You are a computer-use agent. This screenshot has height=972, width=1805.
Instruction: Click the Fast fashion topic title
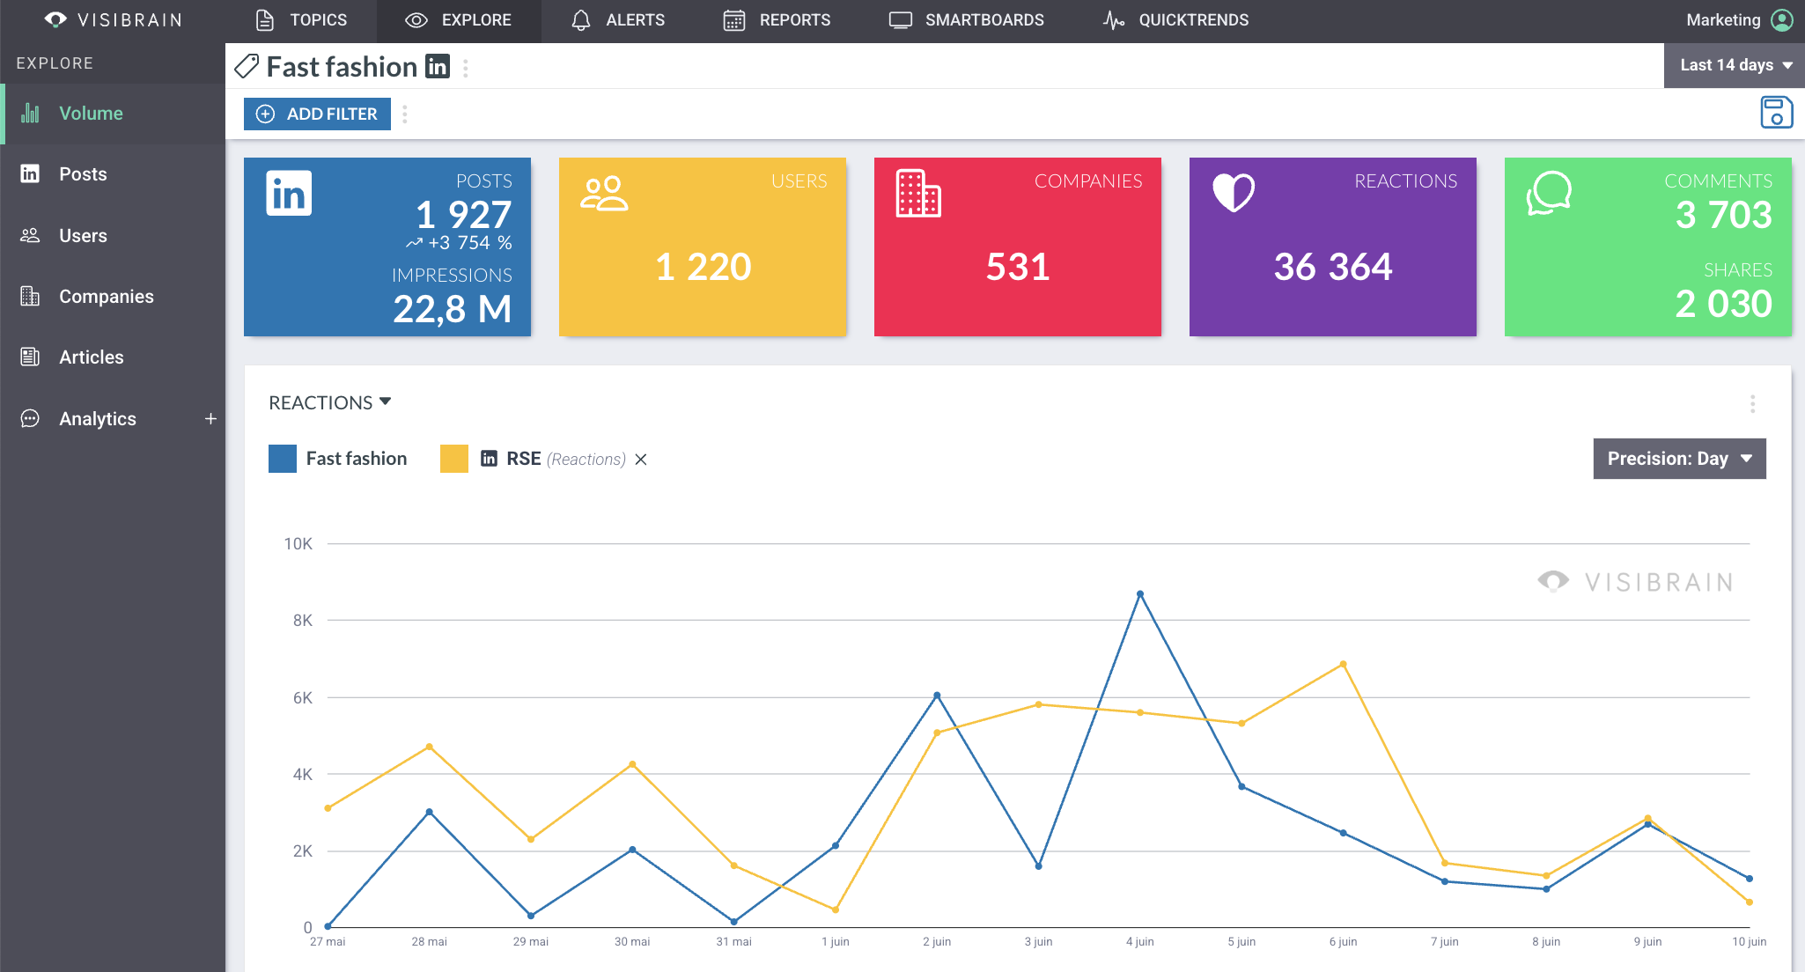pos(342,66)
